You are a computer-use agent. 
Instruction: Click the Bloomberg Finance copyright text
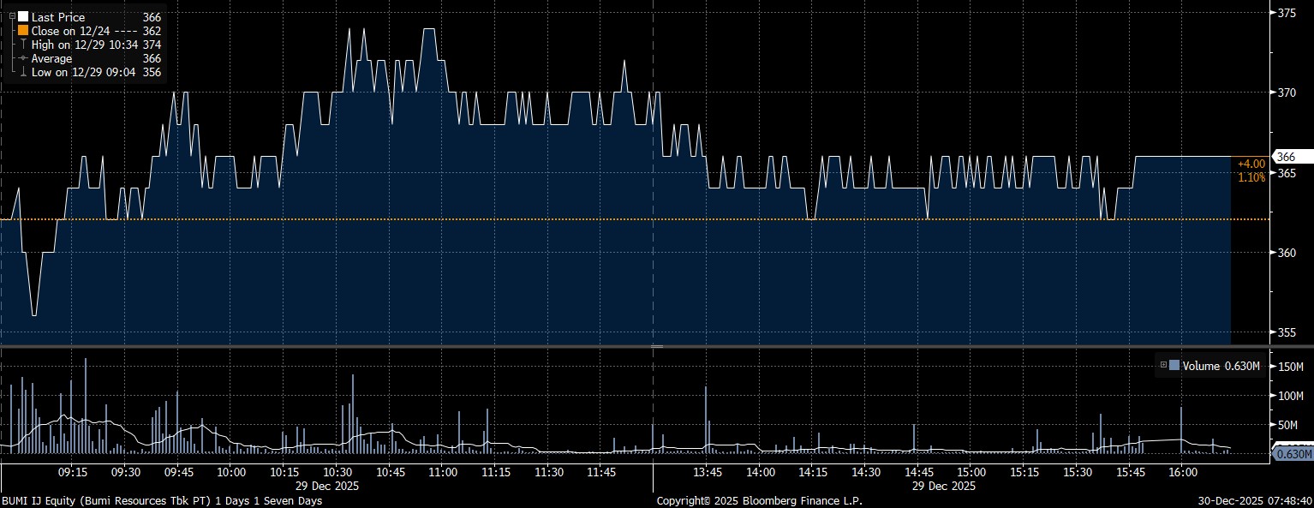759,500
